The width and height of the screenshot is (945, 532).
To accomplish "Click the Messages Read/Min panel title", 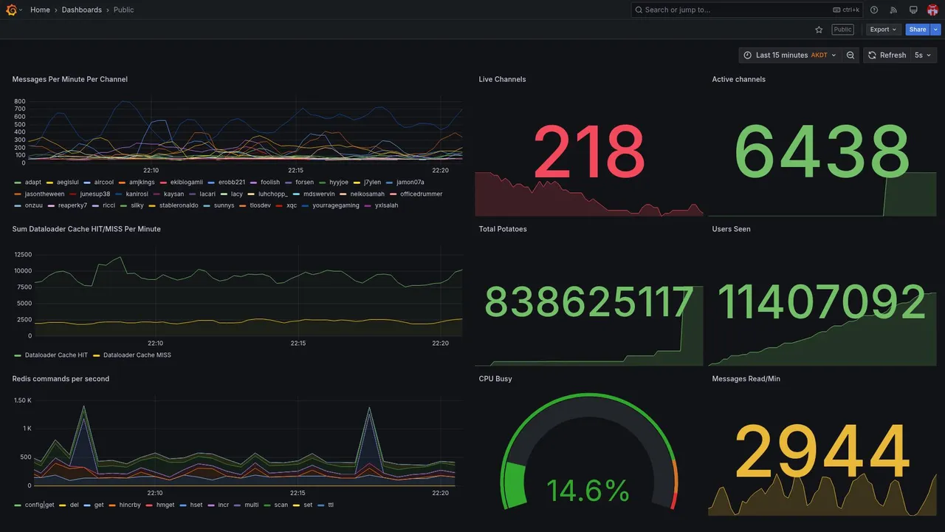I will click(746, 379).
